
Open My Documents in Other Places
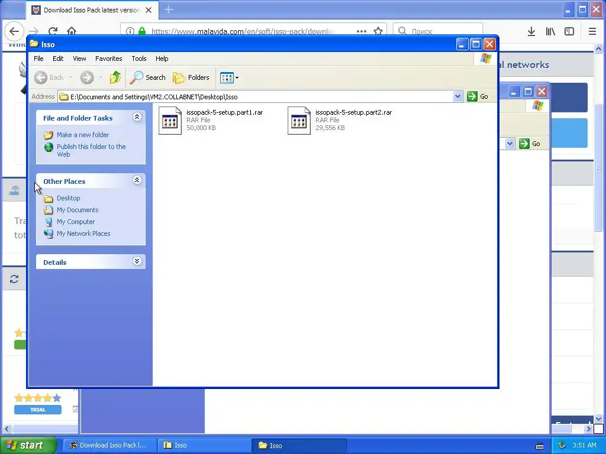(78, 210)
